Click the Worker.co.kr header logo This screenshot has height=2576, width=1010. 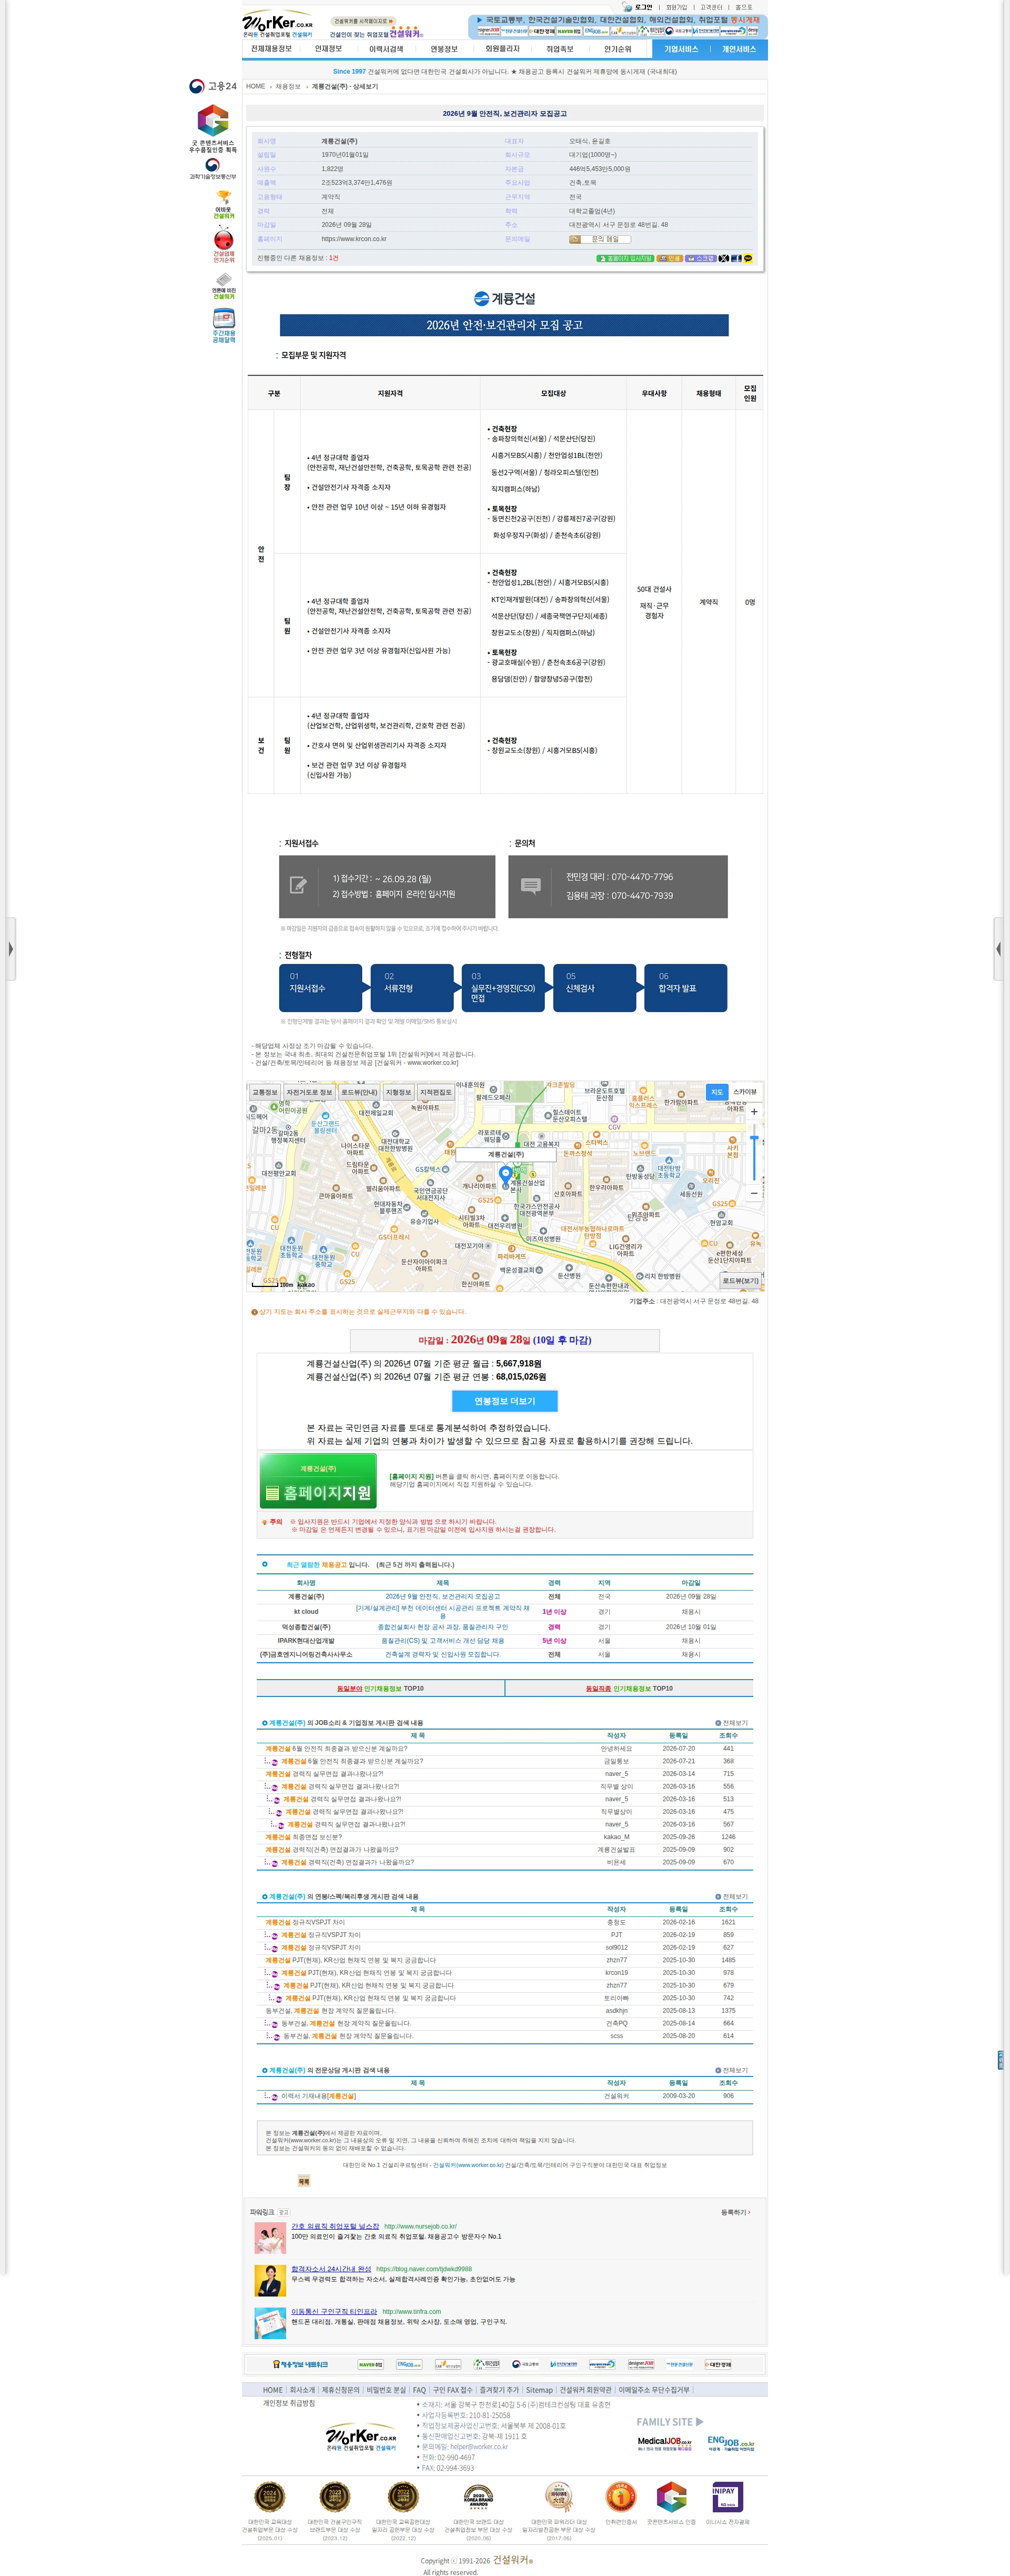pyautogui.click(x=278, y=24)
